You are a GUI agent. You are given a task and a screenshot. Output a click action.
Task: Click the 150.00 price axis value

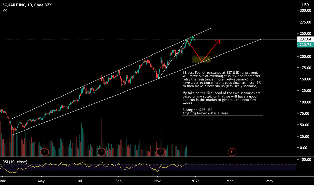(x=305, y=79)
